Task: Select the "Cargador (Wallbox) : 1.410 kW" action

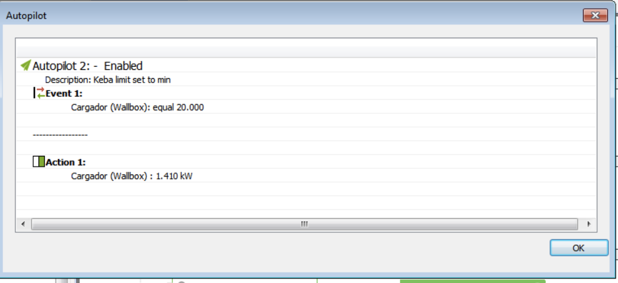Action: click(x=131, y=176)
